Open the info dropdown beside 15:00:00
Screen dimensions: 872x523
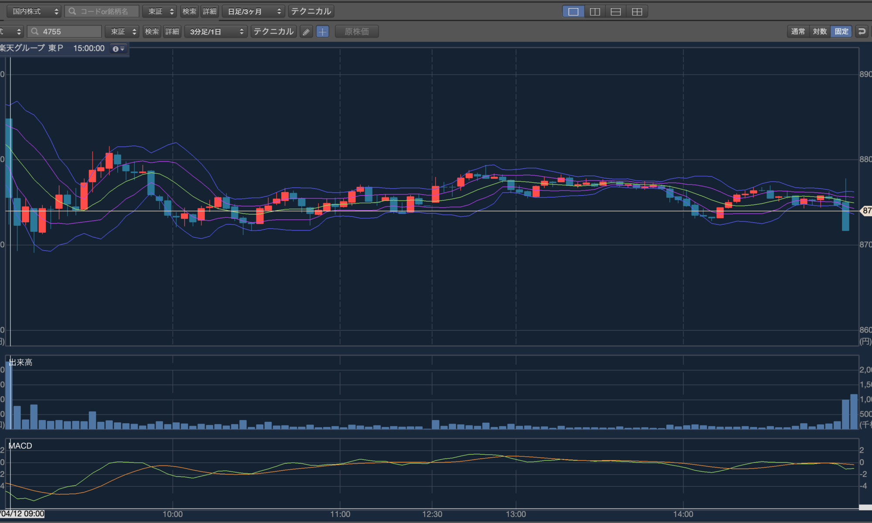119,49
